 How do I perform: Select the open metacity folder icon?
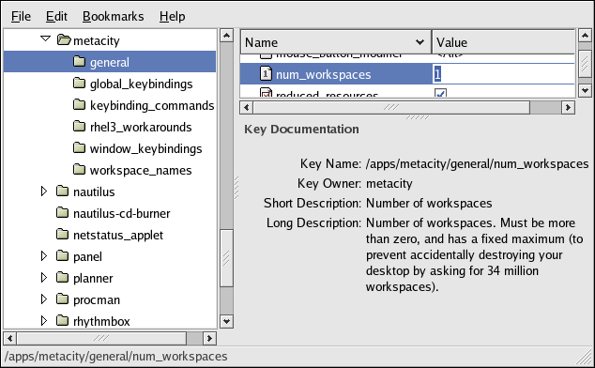(64, 39)
